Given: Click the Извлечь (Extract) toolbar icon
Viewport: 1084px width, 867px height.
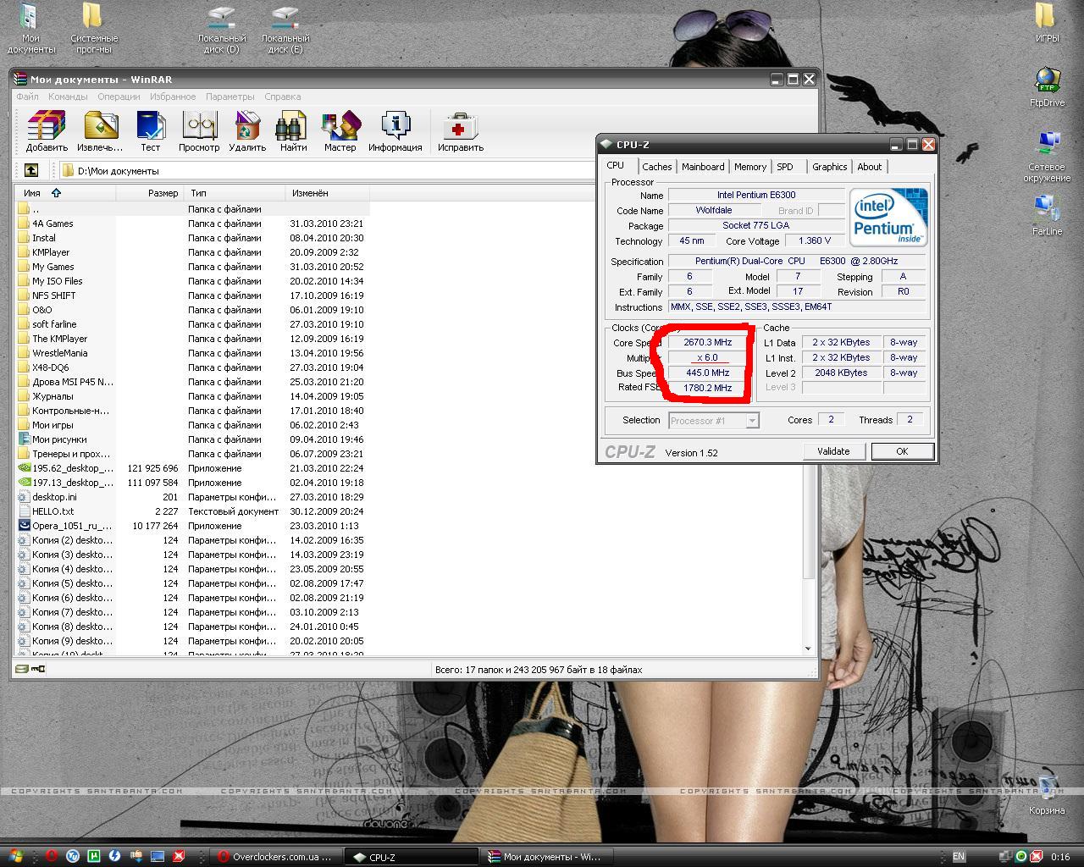Looking at the screenshot, I should pos(100,131).
